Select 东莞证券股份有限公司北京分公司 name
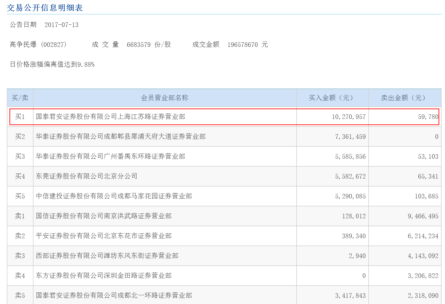 [x=87, y=176]
